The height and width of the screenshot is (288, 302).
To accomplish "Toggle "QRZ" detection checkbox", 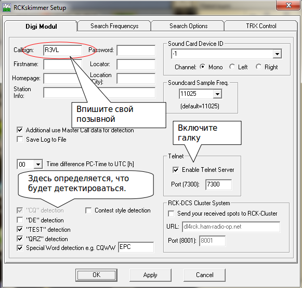I will click(x=20, y=239).
